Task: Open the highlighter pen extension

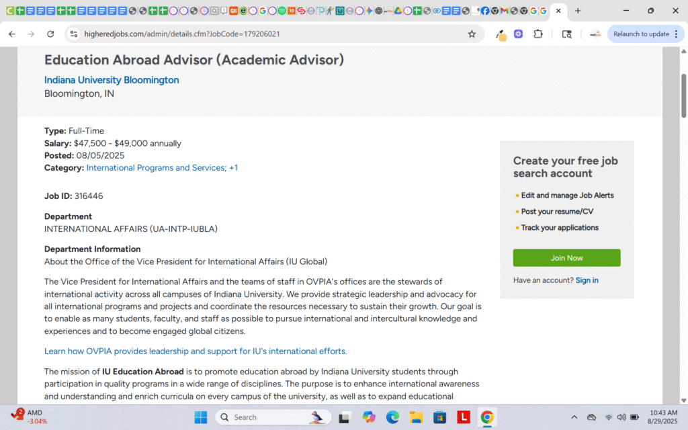Action: coord(500,34)
